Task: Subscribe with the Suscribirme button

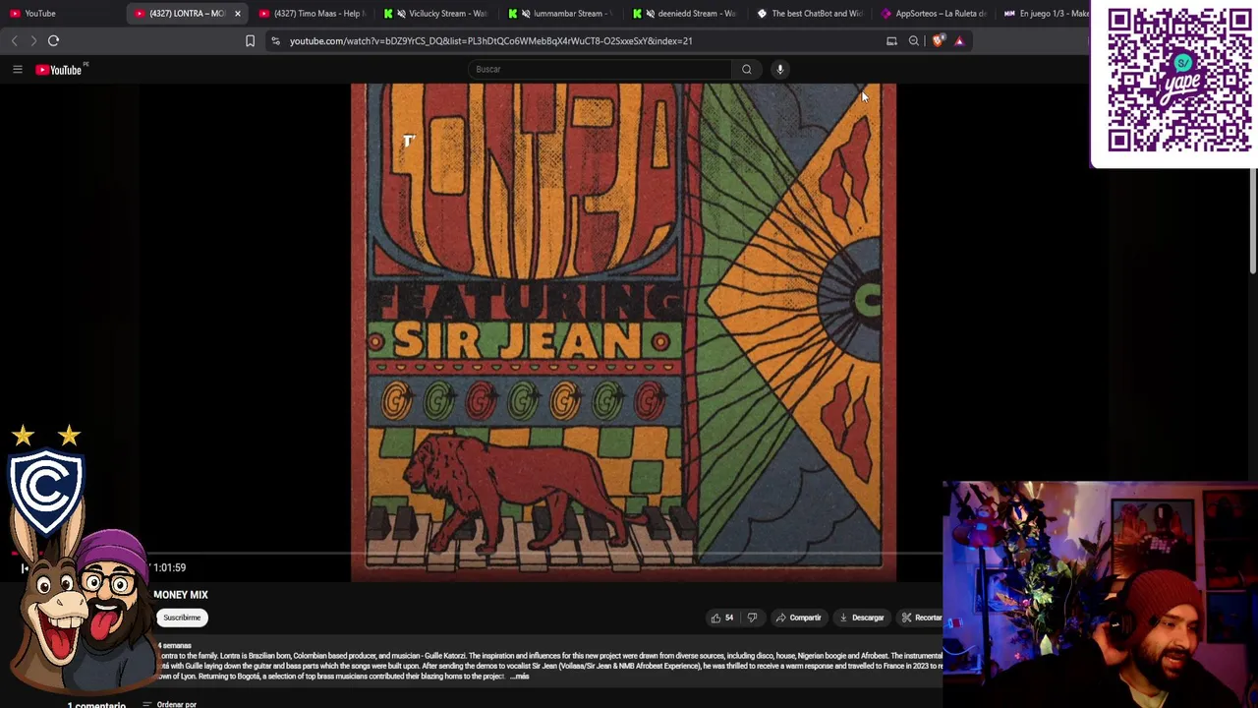Action: tap(182, 618)
